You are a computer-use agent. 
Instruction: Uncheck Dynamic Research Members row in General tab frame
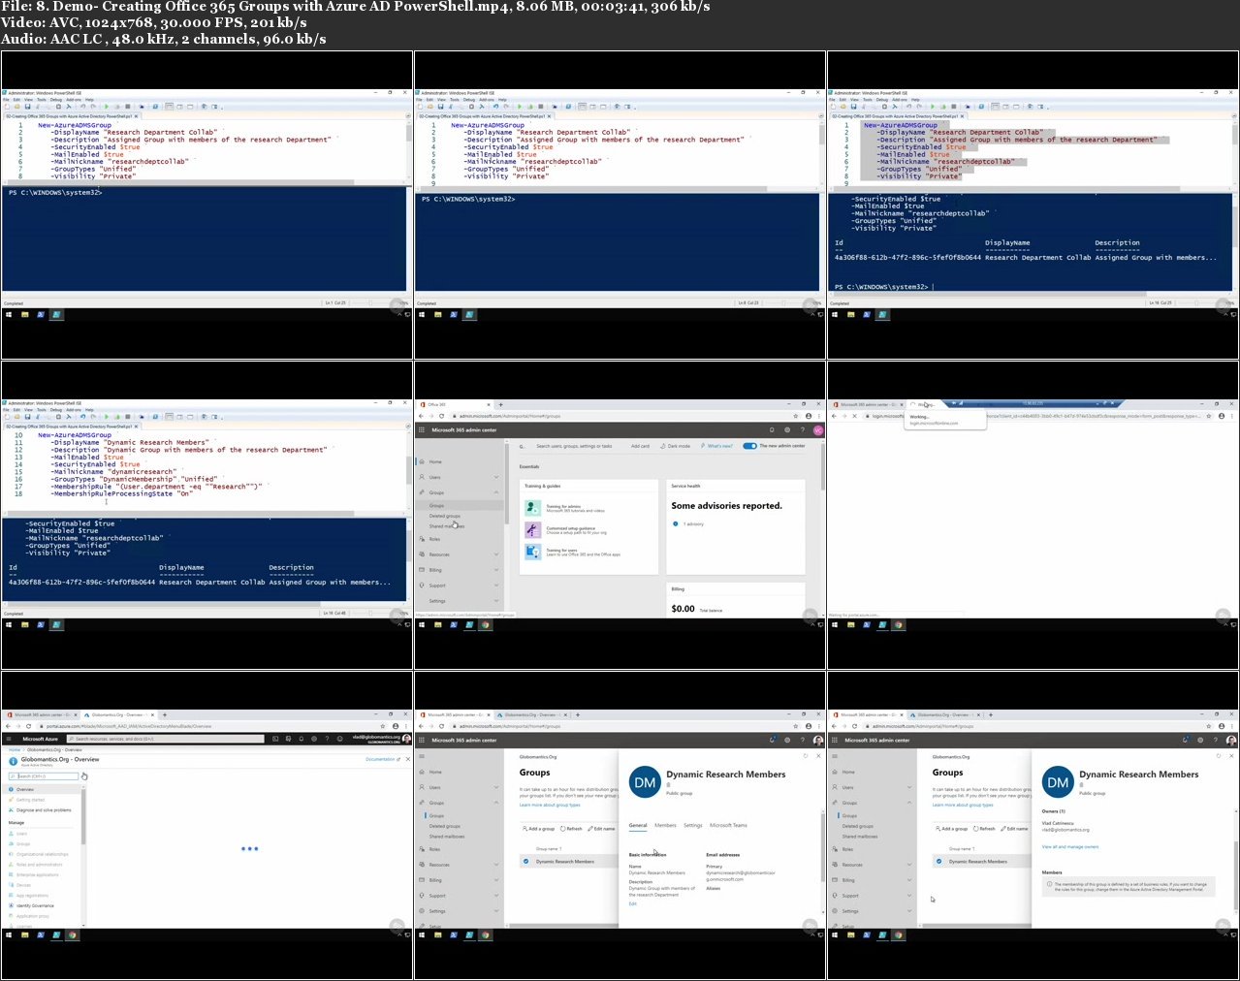pyautogui.click(x=526, y=861)
